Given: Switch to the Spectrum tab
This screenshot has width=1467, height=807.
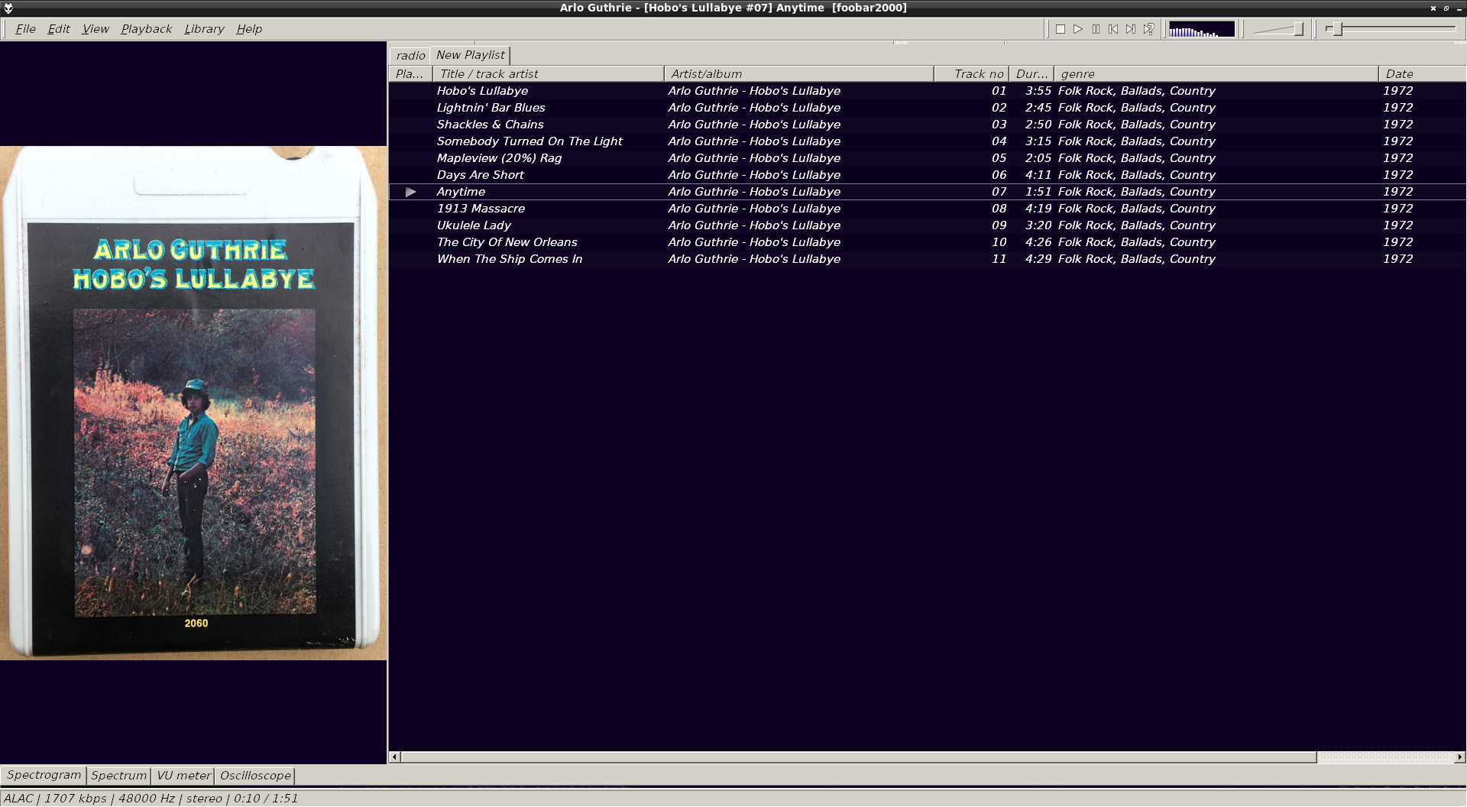Looking at the screenshot, I should point(118,776).
